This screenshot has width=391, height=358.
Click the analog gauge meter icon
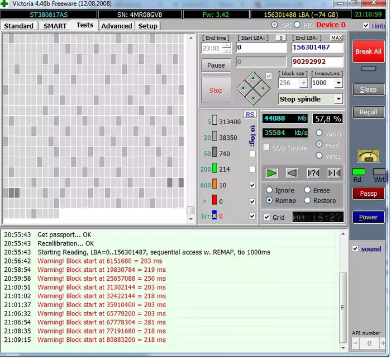pos(369,156)
